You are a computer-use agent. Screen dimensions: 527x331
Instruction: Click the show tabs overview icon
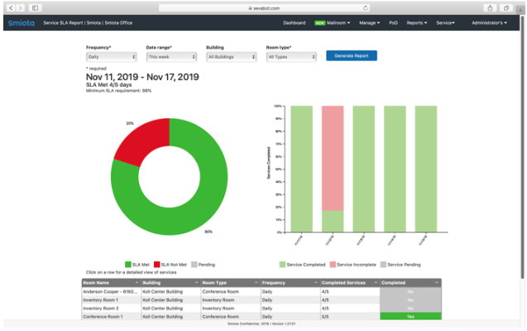click(x=508, y=7)
